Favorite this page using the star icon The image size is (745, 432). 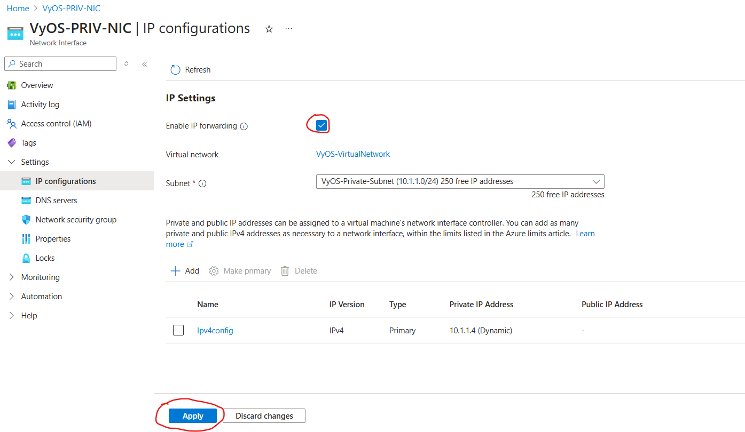click(269, 28)
